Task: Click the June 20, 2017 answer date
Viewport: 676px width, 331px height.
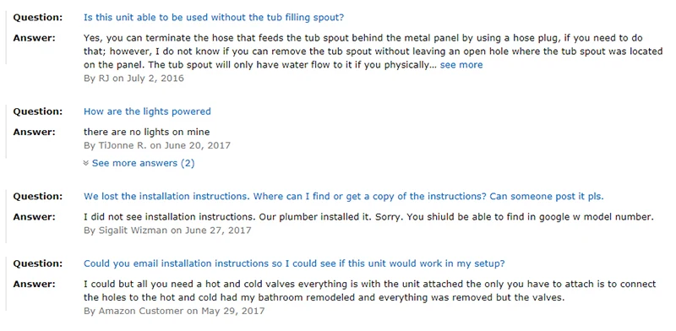Action: pyautogui.click(x=197, y=145)
